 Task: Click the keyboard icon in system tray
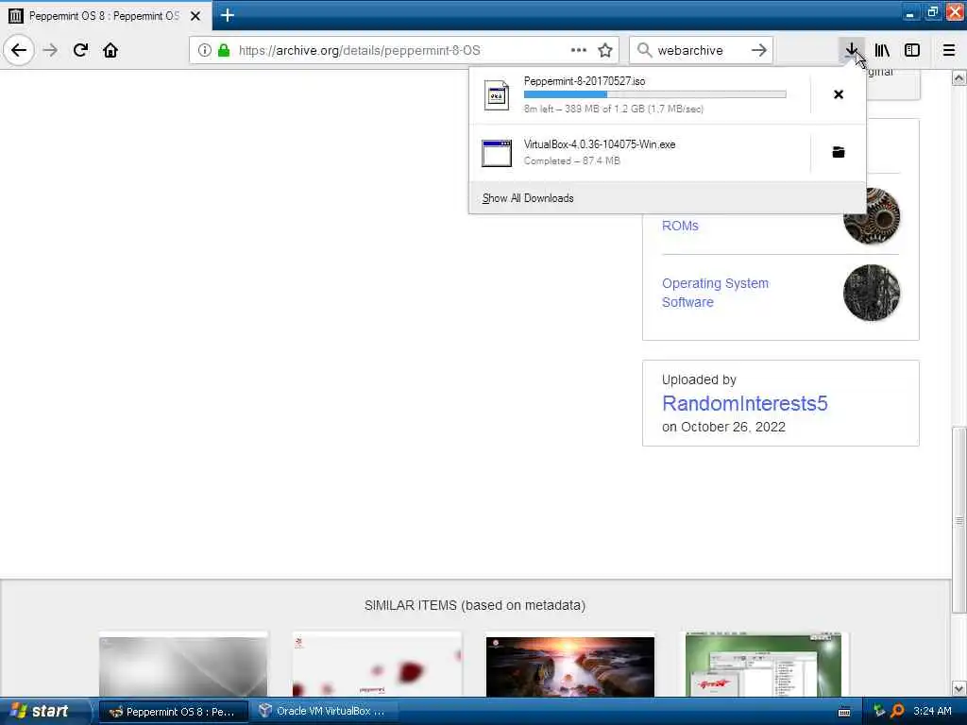click(844, 712)
